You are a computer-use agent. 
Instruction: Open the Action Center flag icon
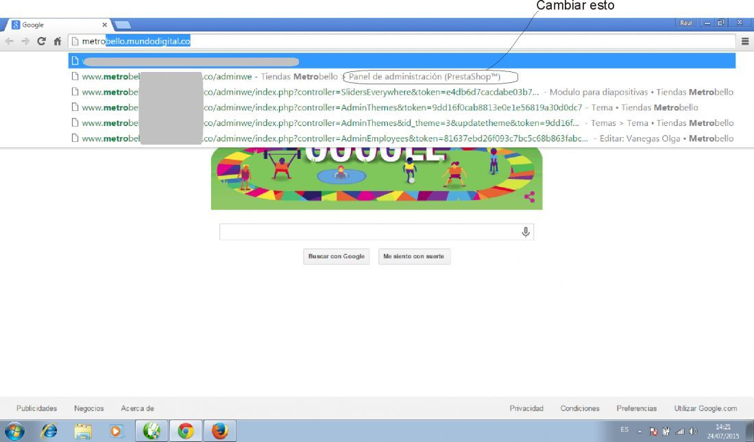click(x=653, y=432)
